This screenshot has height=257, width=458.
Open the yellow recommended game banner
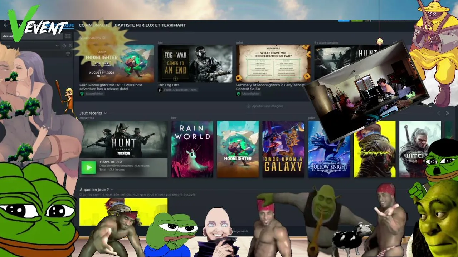click(123, 212)
